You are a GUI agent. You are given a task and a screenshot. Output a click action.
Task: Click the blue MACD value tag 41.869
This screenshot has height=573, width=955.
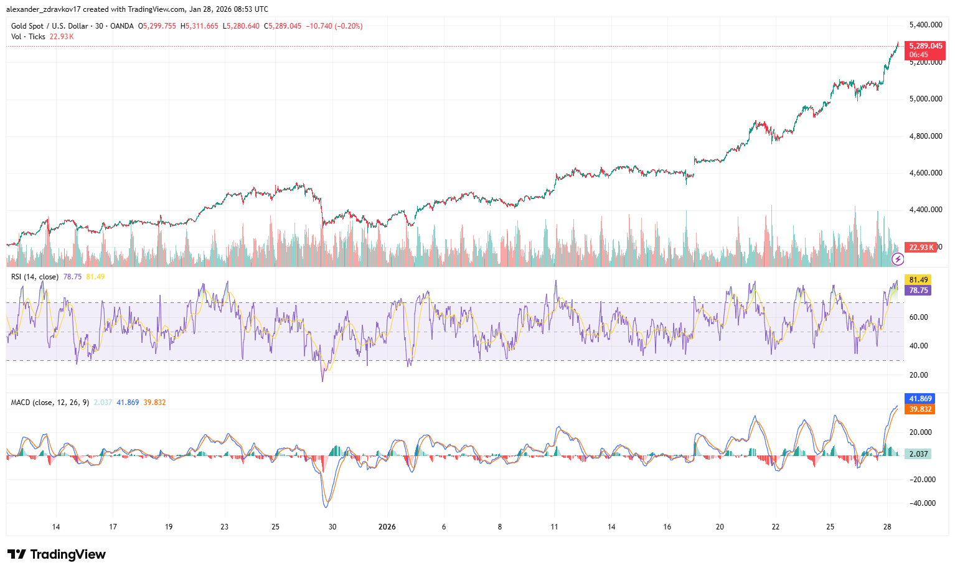[x=920, y=399]
